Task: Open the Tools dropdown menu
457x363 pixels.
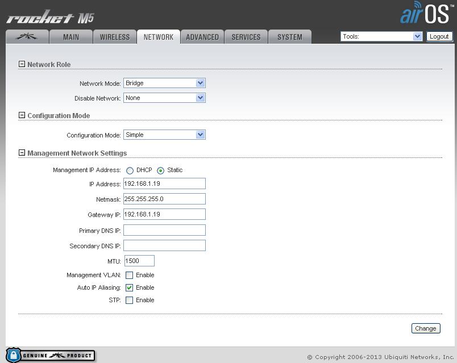Action: tap(381, 36)
